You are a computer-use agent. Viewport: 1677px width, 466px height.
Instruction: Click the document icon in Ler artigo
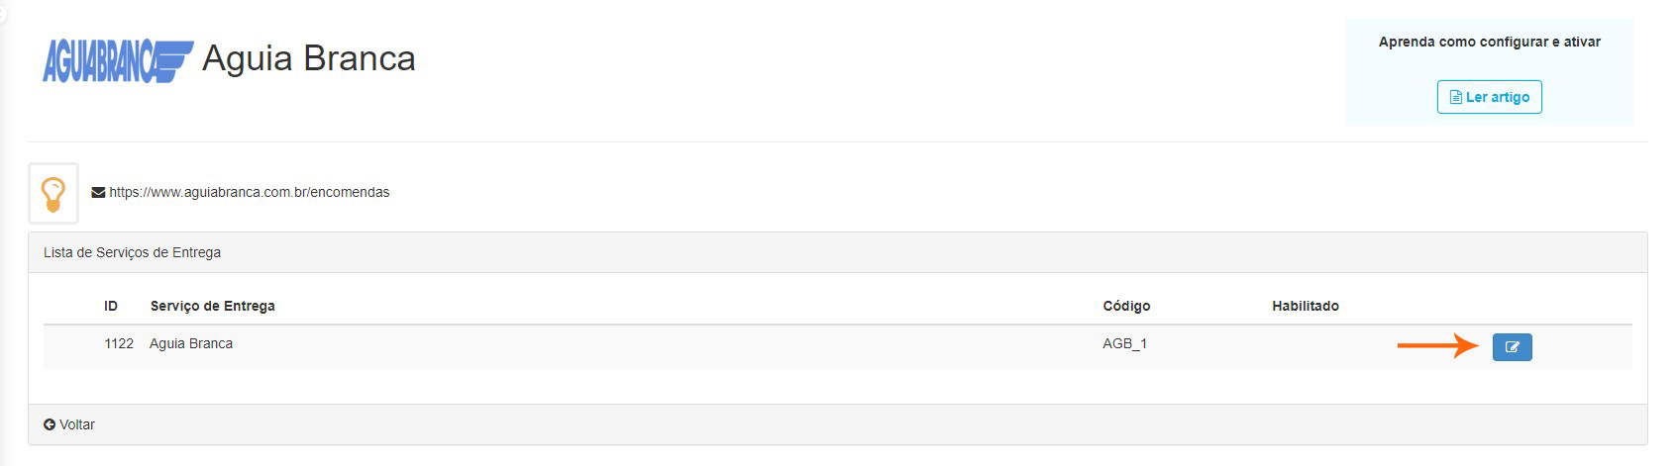[1455, 97]
